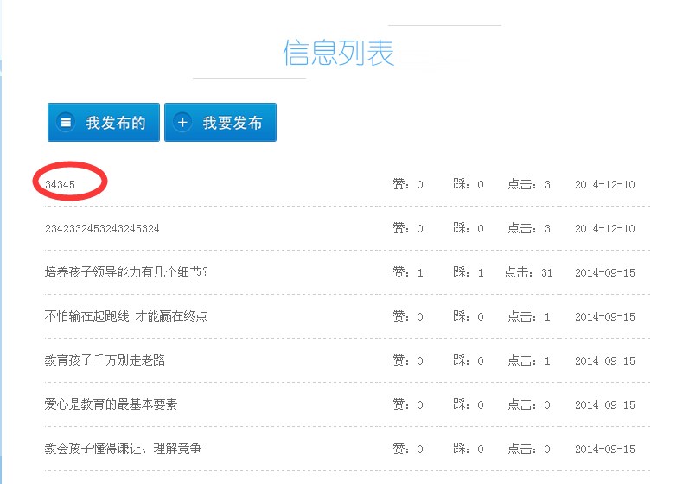Click 点击: 1 in the 不怕输在起跑线 row

(x=529, y=316)
